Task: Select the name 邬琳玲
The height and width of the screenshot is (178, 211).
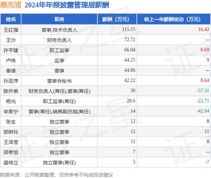Action: [11, 132]
